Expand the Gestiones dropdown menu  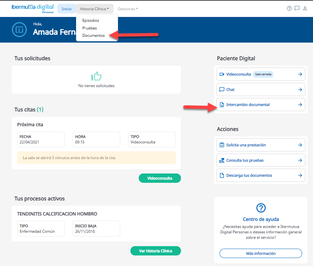point(128,9)
